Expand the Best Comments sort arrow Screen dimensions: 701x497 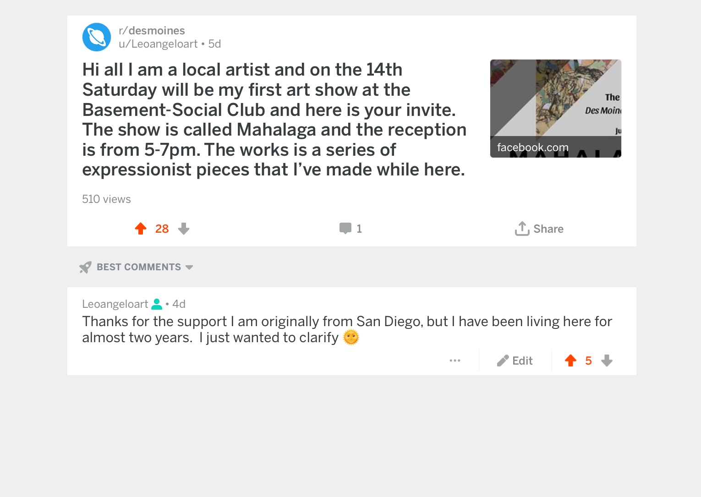[189, 267]
